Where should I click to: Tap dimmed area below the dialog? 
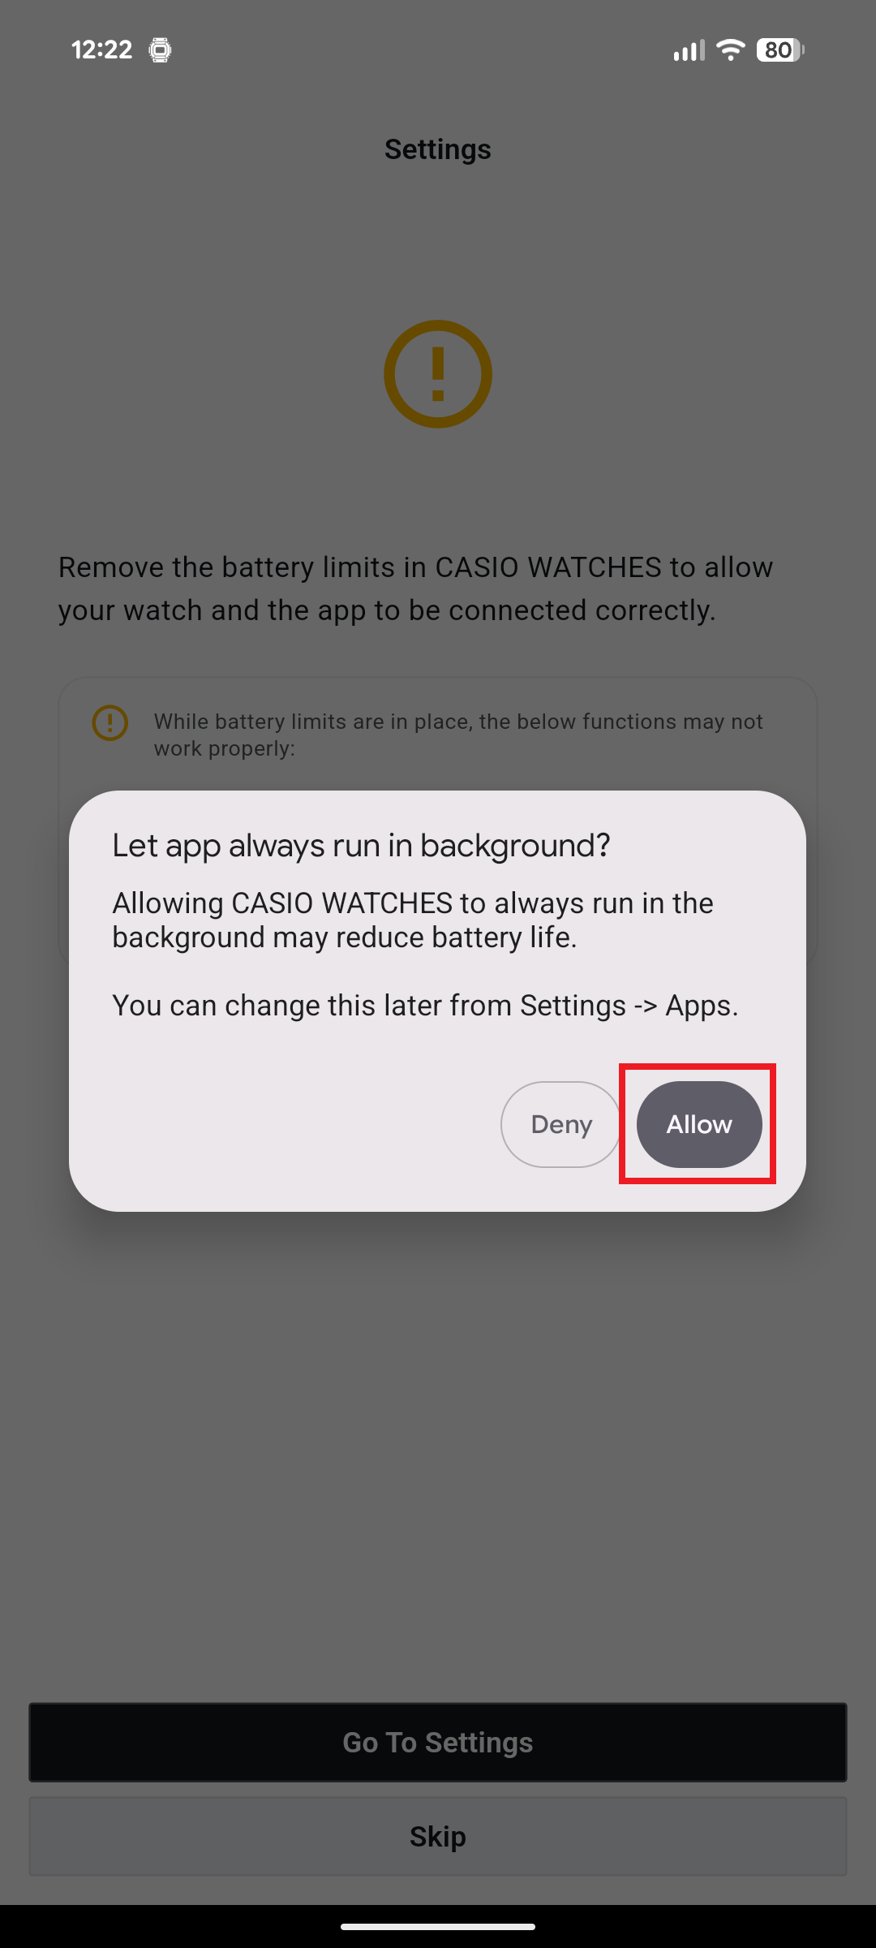pyautogui.click(x=438, y=1445)
